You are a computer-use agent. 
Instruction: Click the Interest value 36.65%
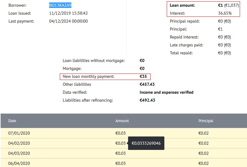tap(225, 13)
